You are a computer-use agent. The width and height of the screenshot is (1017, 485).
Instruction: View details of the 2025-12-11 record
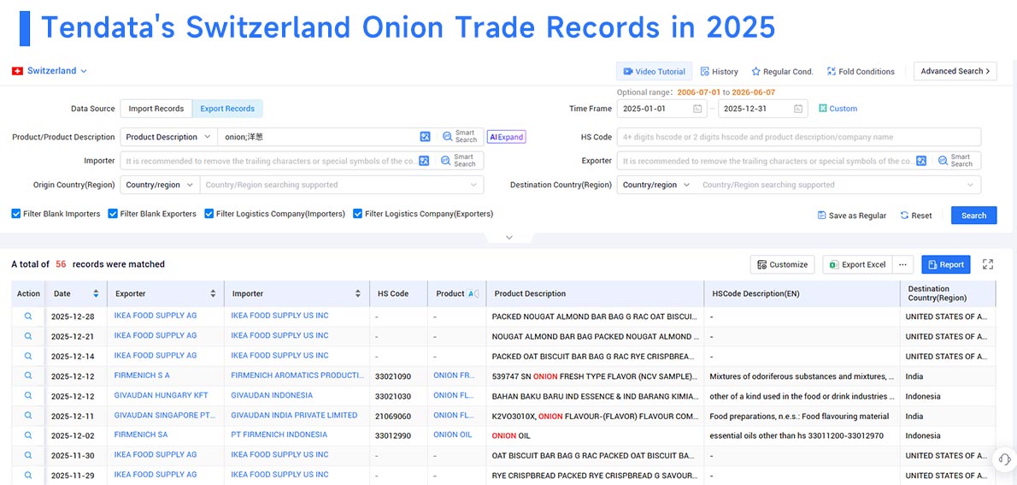click(28, 416)
